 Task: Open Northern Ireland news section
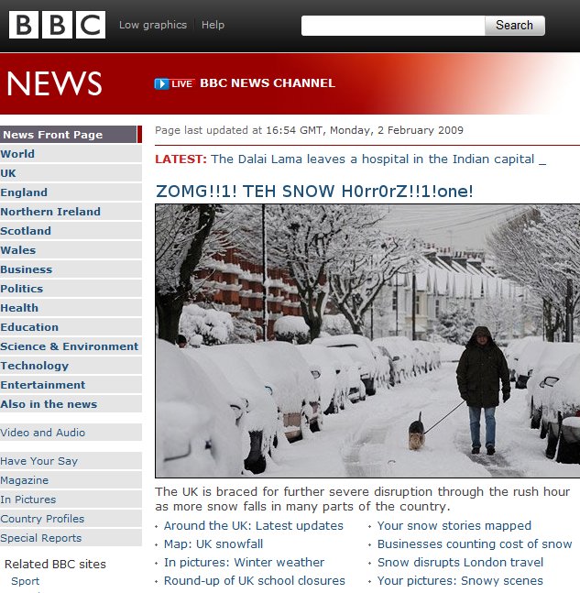pos(71,212)
